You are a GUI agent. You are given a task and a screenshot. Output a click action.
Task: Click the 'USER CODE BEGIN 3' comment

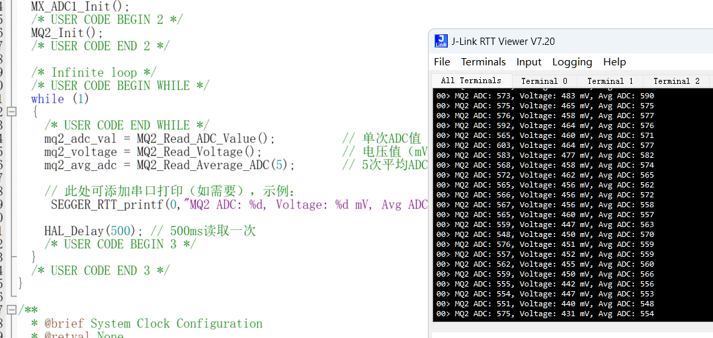(x=120, y=244)
